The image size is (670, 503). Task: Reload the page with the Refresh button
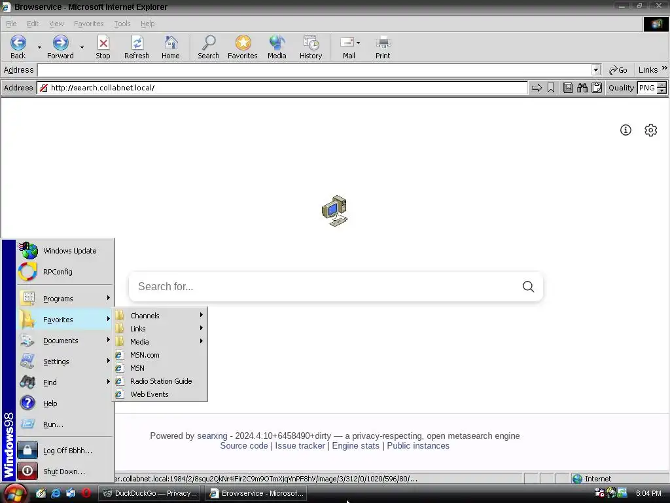click(x=137, y=47)
